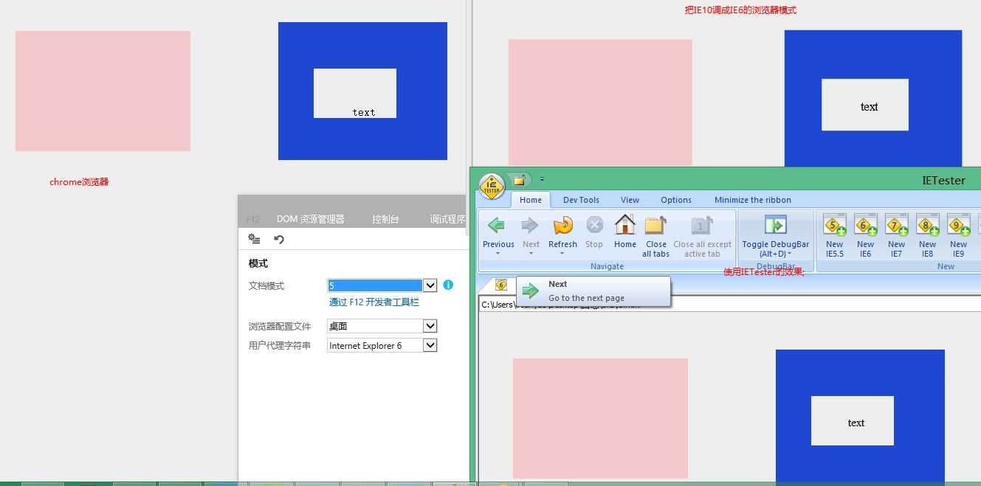Image resolution: width=981 pixels, height=486 pixels.
Task: Click the blue info icon beside 文档模式
Action: [x=448, y=285]
